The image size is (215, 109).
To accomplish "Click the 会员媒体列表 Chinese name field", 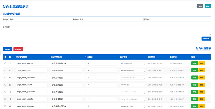I will [x=66, y=99].
